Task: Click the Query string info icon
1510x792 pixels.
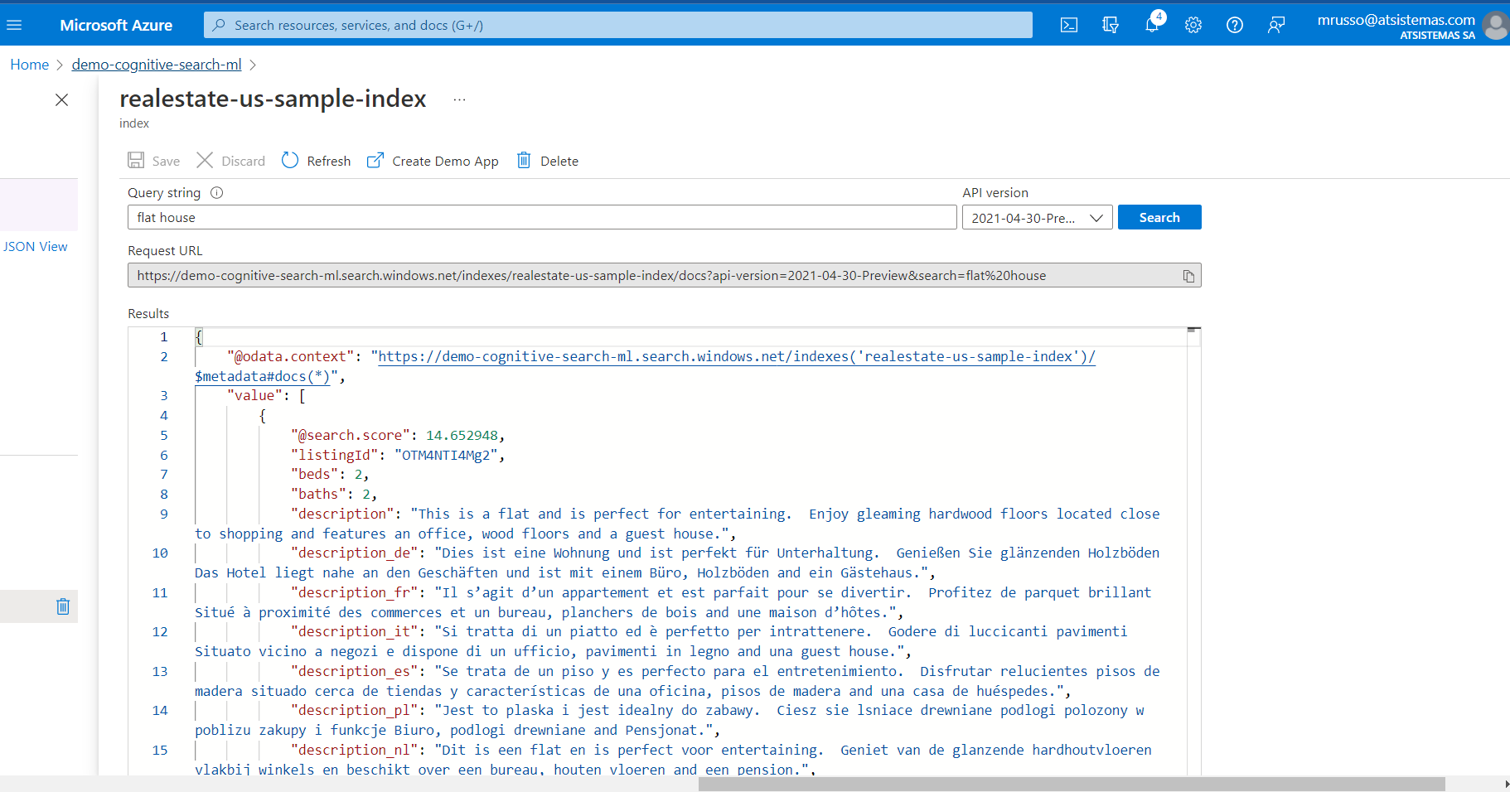Action: click(x=217, y=193)
